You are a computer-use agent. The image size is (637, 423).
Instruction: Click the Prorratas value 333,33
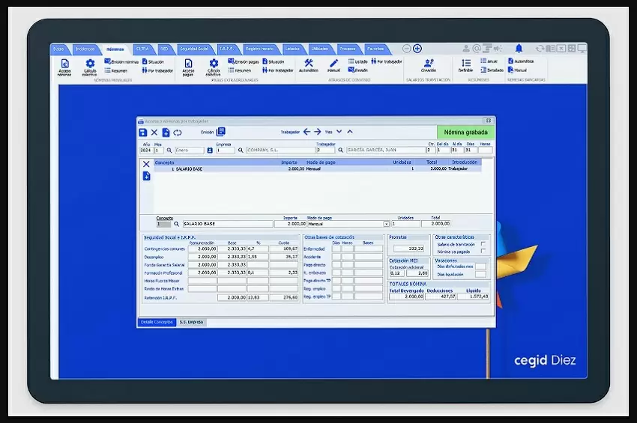pos(408,249)
